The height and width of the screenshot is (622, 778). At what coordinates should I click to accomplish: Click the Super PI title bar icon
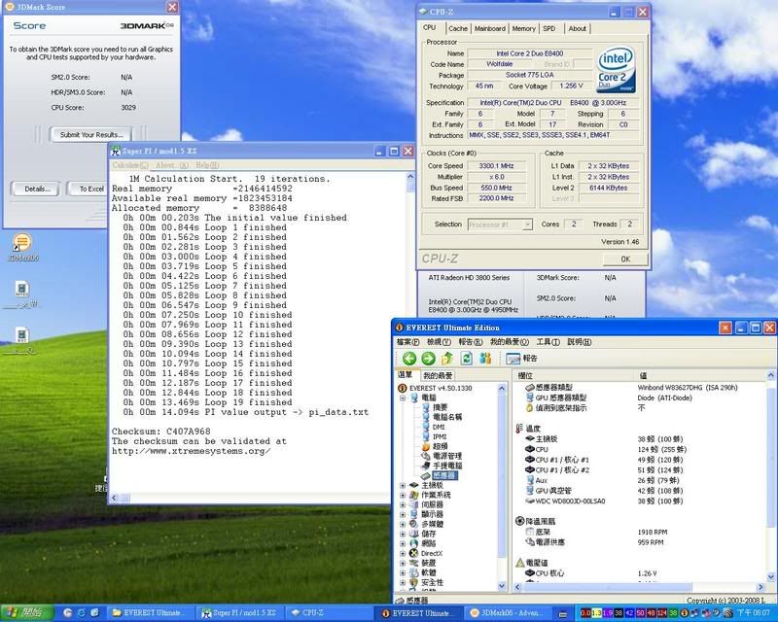pos(116,152)
